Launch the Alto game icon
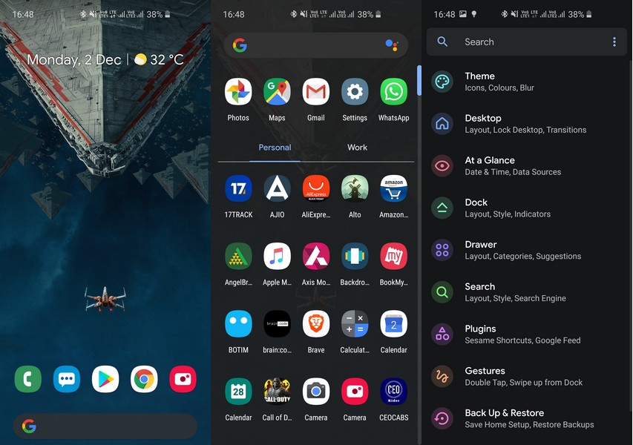The image size is (633, 445). tap(355, 188)
